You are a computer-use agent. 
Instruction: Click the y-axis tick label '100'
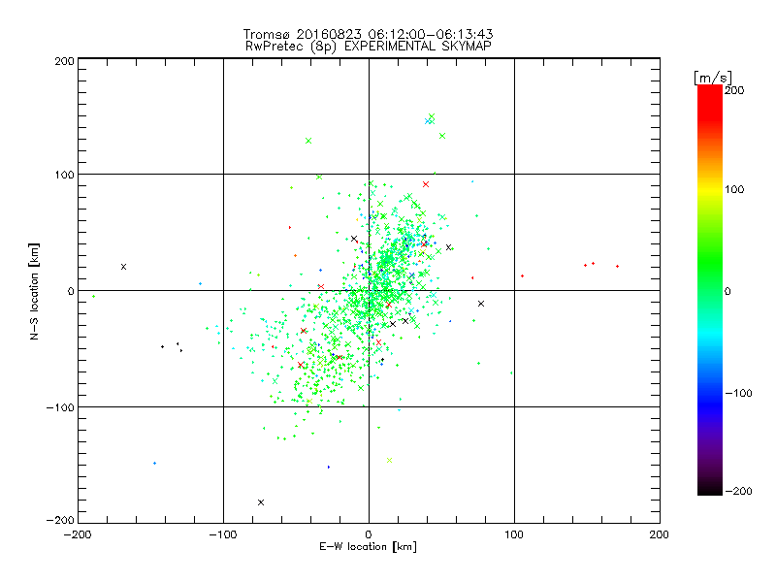pyautogui.click(x=64, y=175)
